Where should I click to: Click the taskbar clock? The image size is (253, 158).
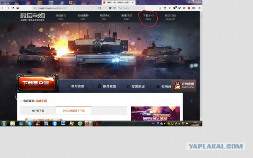[195, 124]
